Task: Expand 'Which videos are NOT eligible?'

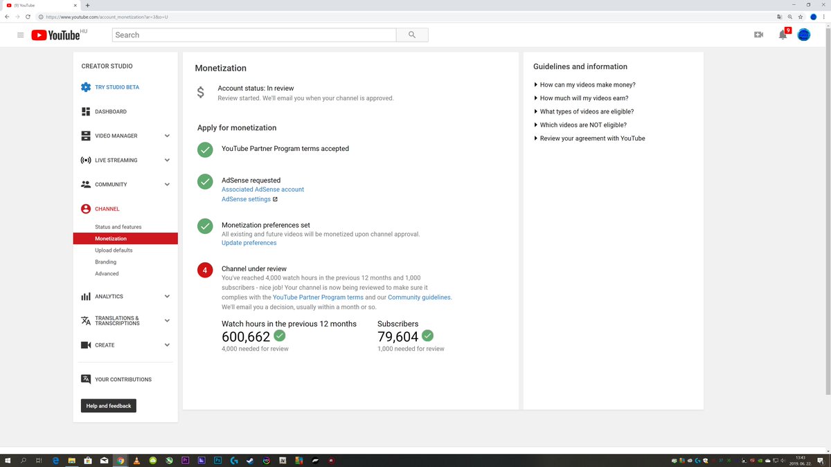Action: tap(580, 125)
